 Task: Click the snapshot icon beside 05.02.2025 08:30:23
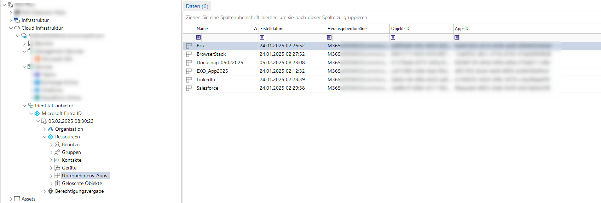[x=44, y=121]
